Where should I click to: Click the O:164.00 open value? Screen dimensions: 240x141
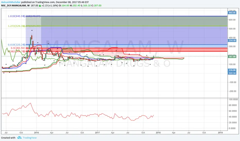pos(64,6)
